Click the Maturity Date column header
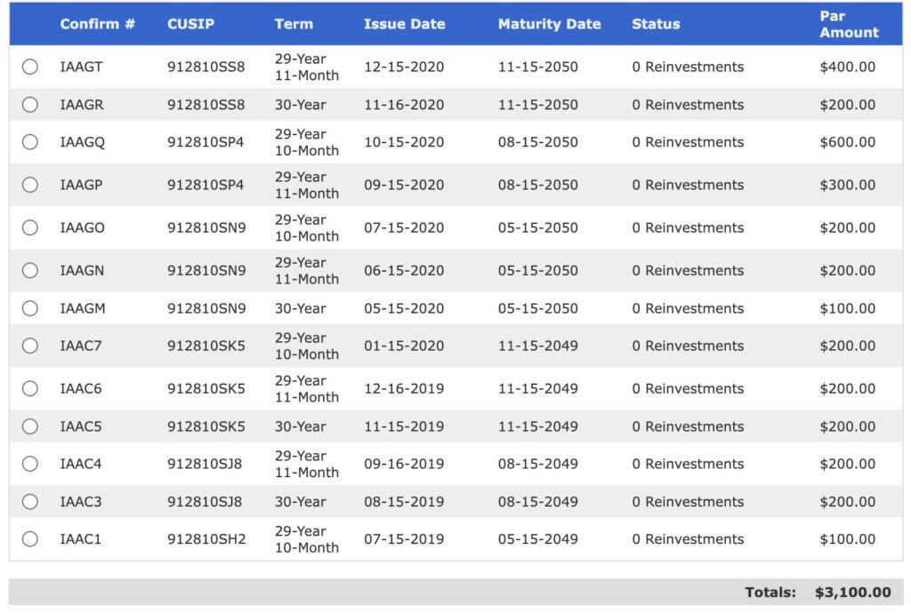 pos(549,24)
